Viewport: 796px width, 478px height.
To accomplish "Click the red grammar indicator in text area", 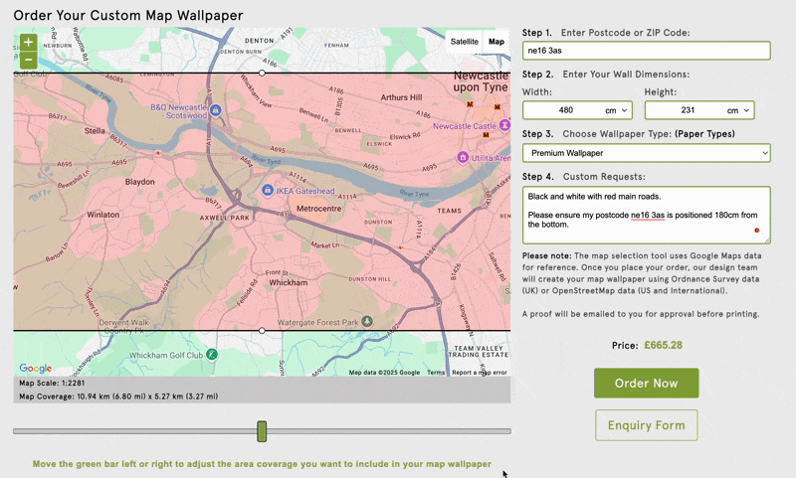I will [757, 231].
